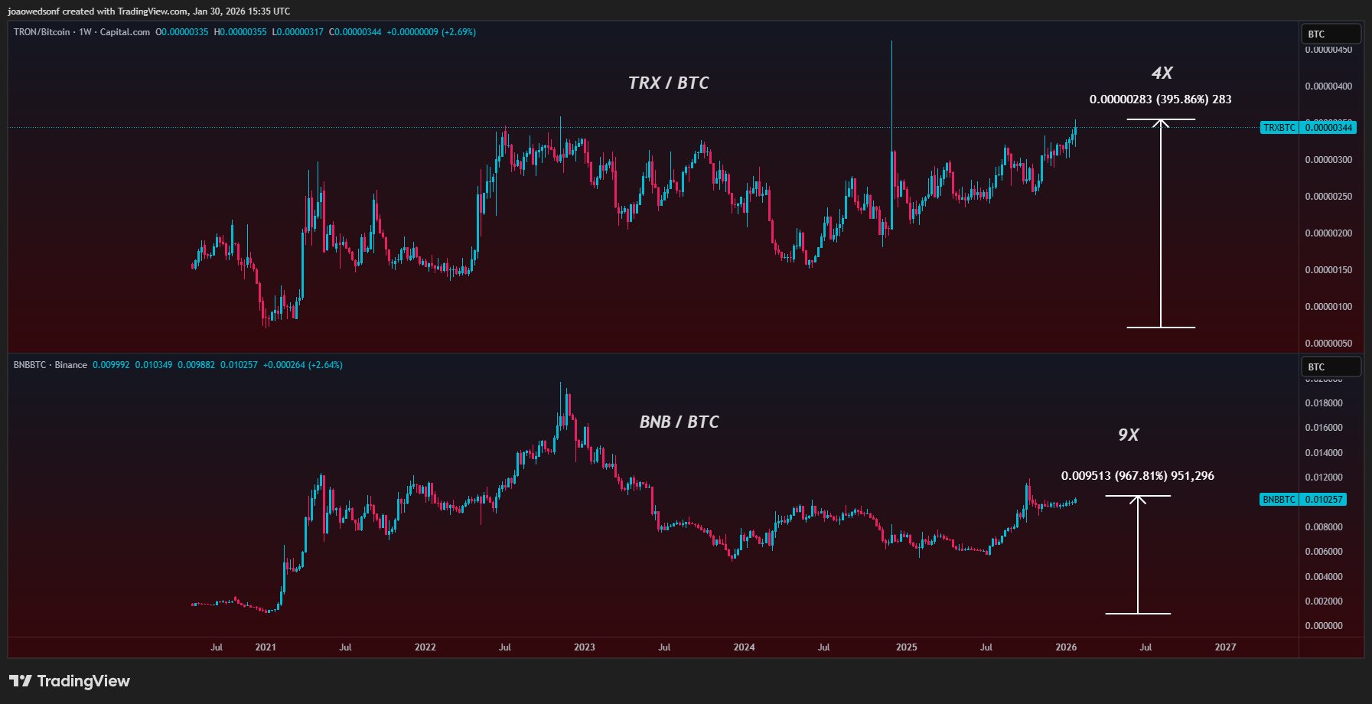Click the close value C0.00000344
The width and height of the screenshot is (1372, 704).
coord(355,32)
